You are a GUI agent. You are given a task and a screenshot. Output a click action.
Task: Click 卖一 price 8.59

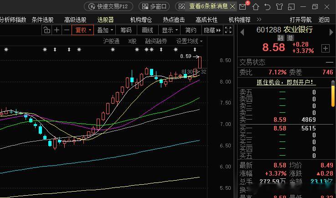click(280, 120)
